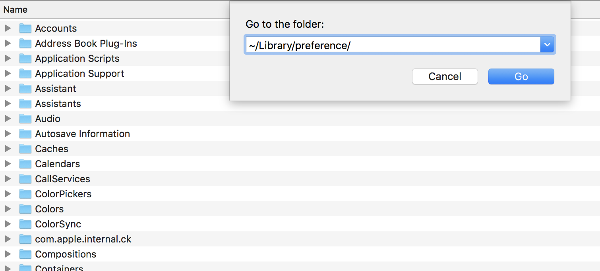Screen dimensions: 600x271
Task: Click the ColorSync folder icon
Action: [x=25, y=224]
